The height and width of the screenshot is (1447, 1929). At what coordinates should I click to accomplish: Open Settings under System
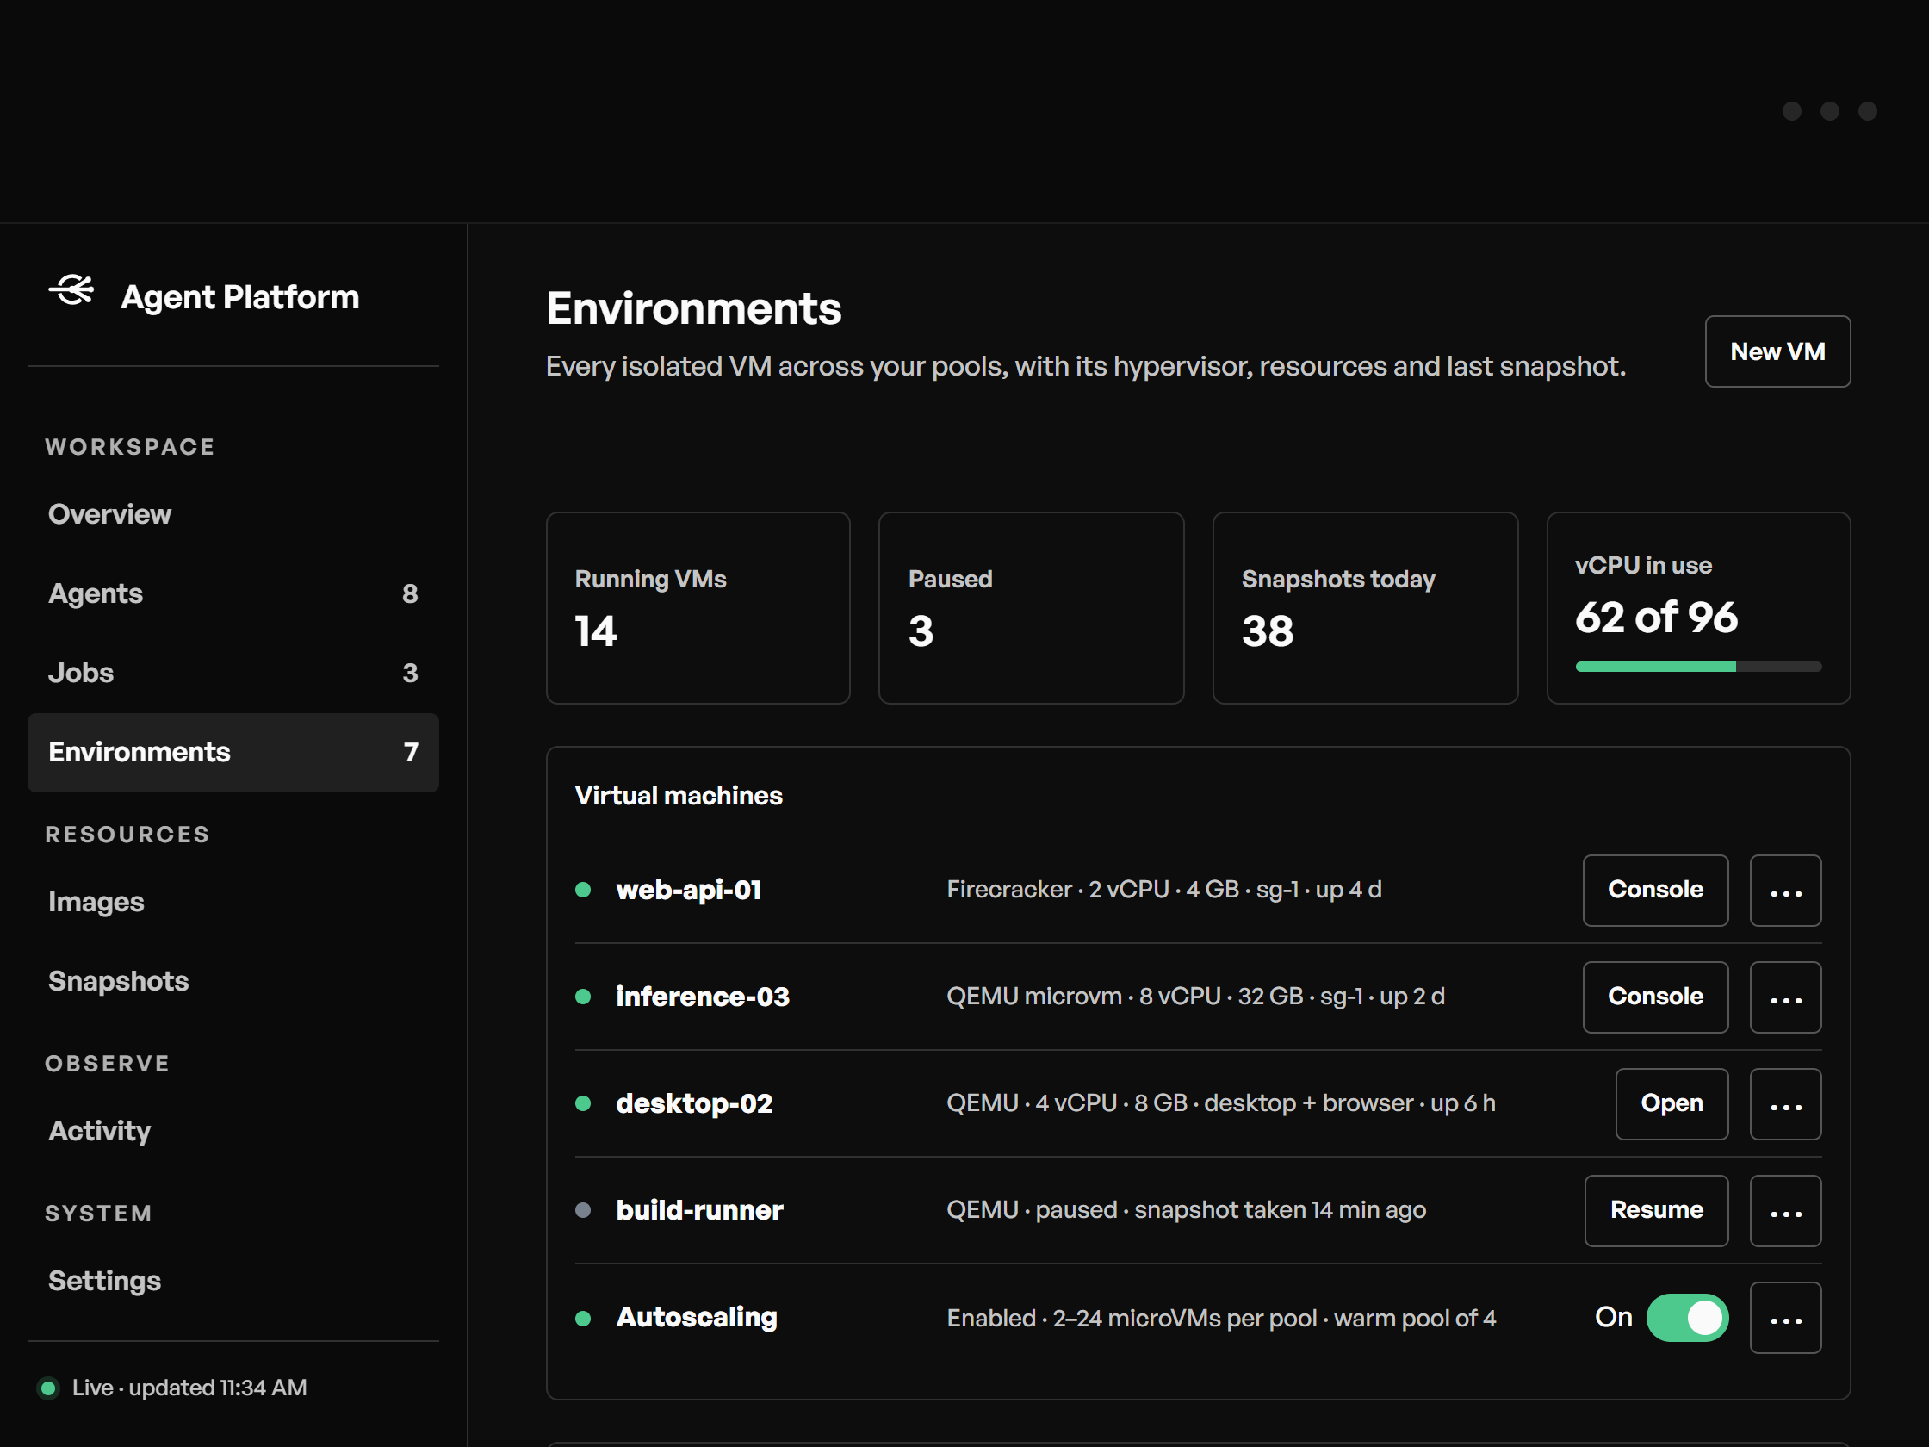coord(233,1282)
